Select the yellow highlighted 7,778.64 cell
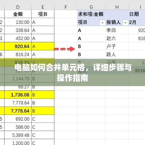The height and width of the screenshot is (145, 145). click(18, 111)
